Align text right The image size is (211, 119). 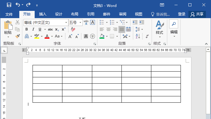coord(115,29)
